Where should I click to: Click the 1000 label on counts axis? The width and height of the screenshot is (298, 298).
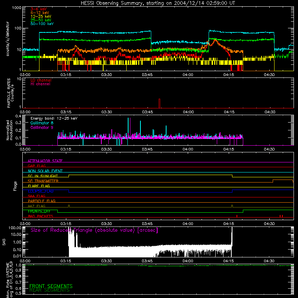(17, 8)
